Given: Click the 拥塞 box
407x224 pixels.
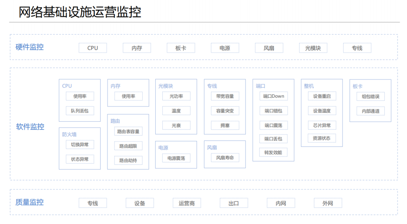Looking at the screenshot, I should click(x=225, y=125).
